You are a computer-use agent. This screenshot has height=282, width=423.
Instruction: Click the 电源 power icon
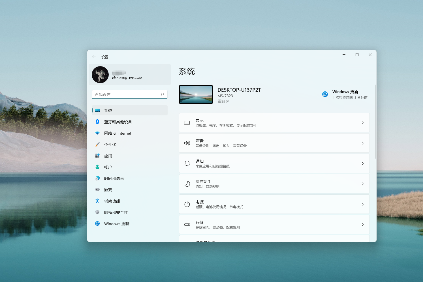[x=187, y=204]
